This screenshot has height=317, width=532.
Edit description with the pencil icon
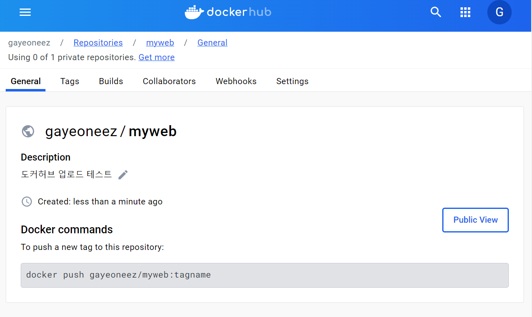[123, 175]
